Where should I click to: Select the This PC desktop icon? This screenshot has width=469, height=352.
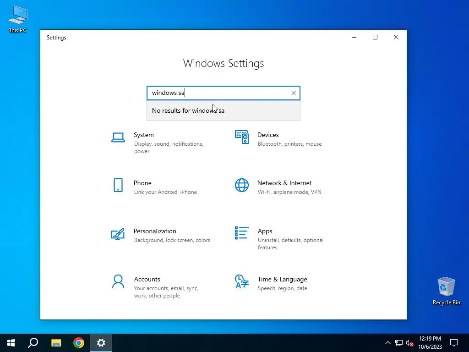(18, 19)
